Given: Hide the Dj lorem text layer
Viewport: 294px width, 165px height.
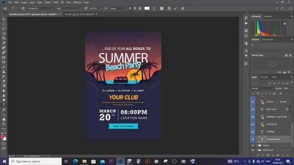Looking at the screenshot, I should click(253, 102).
